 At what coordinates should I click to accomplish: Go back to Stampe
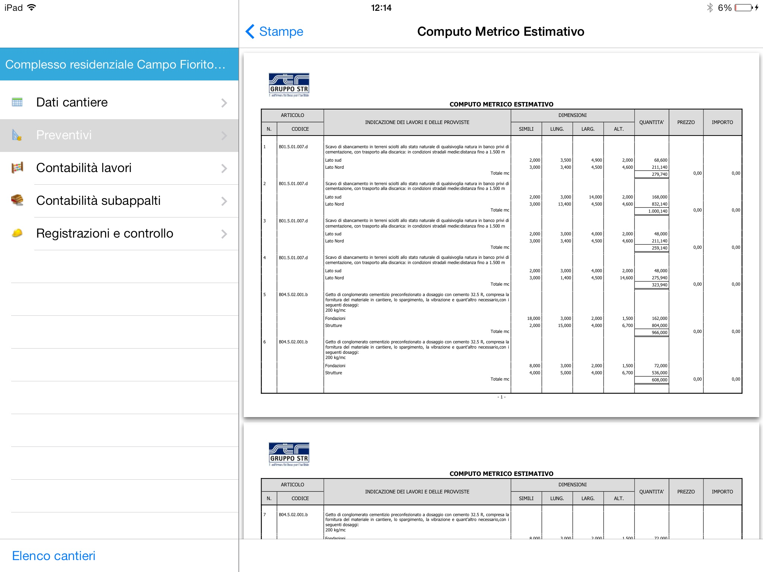click(x=274, y=31)
